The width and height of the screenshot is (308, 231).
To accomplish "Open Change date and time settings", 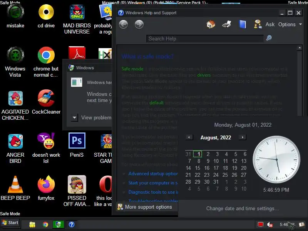I will 243,208.
